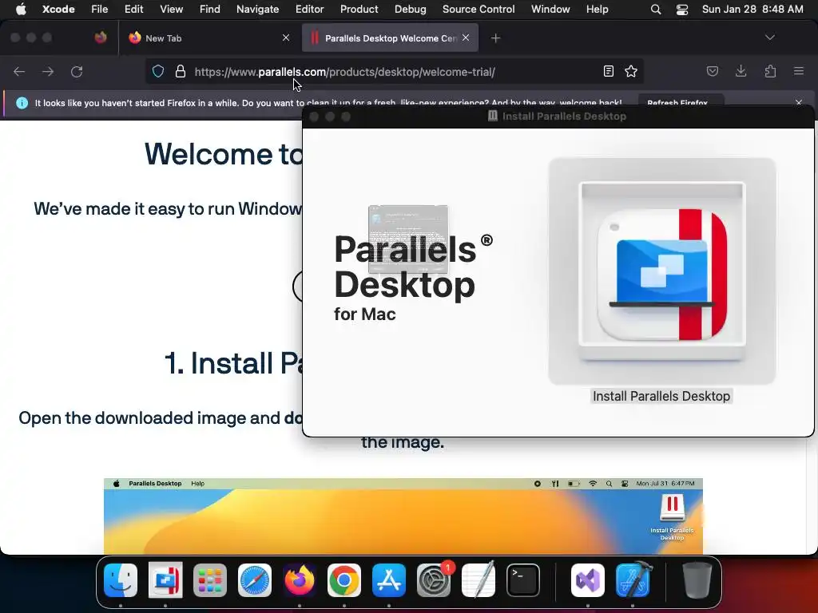The image size is (818, 613).
Task: Open Firefox from the Dock
Action: pyautogui.click(x=300, y=580)
